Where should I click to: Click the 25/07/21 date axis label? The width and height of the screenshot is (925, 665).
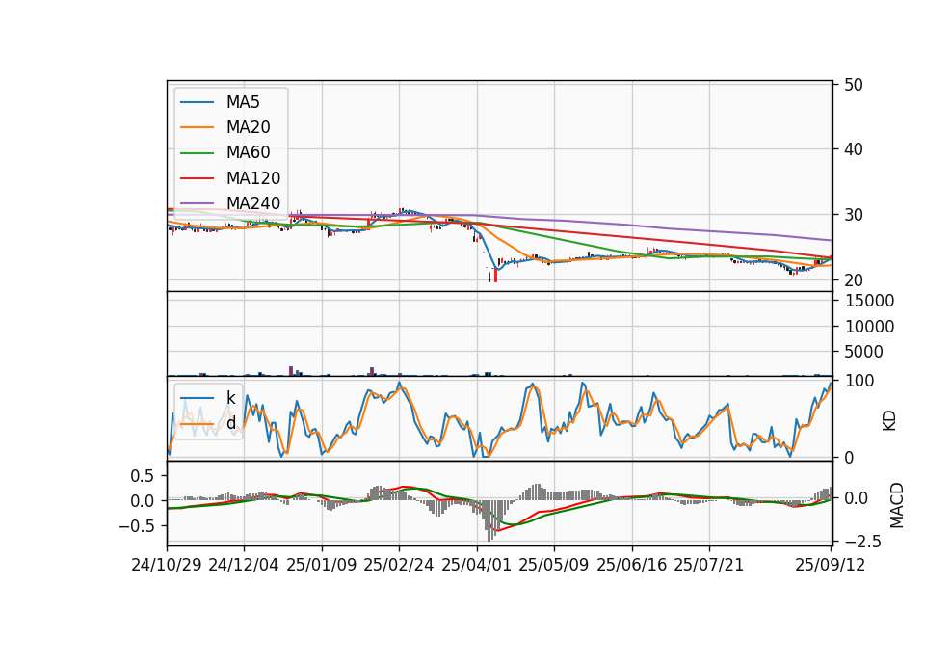click(709, 565)
